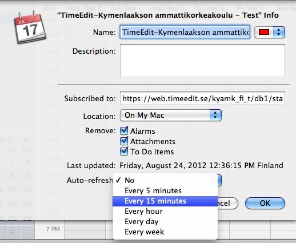Image resolution: width=296 pixels, height=243 pixels.
Task: Click the Subscribed to URL field
Action: point(202,98)
